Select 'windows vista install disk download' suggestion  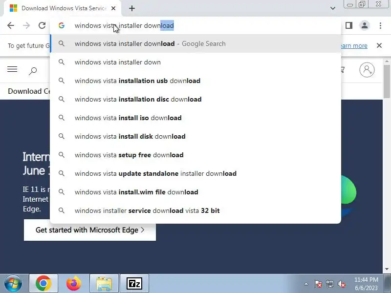click(195, 136)
